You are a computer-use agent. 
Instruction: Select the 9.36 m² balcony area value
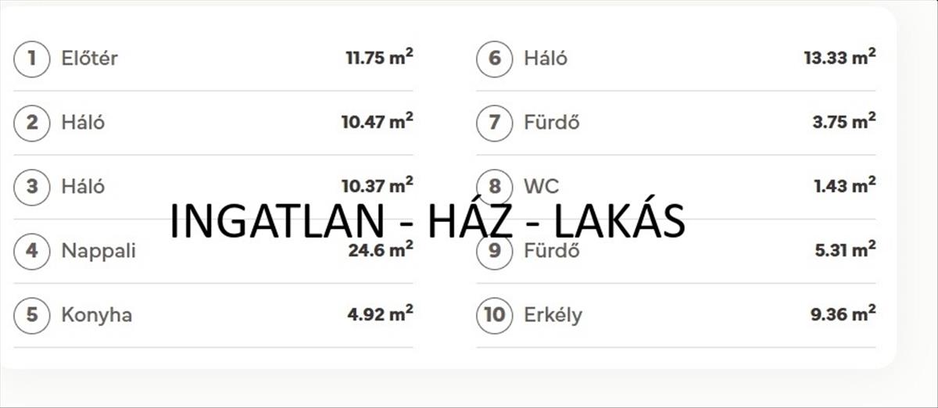(x=843, y=314)
